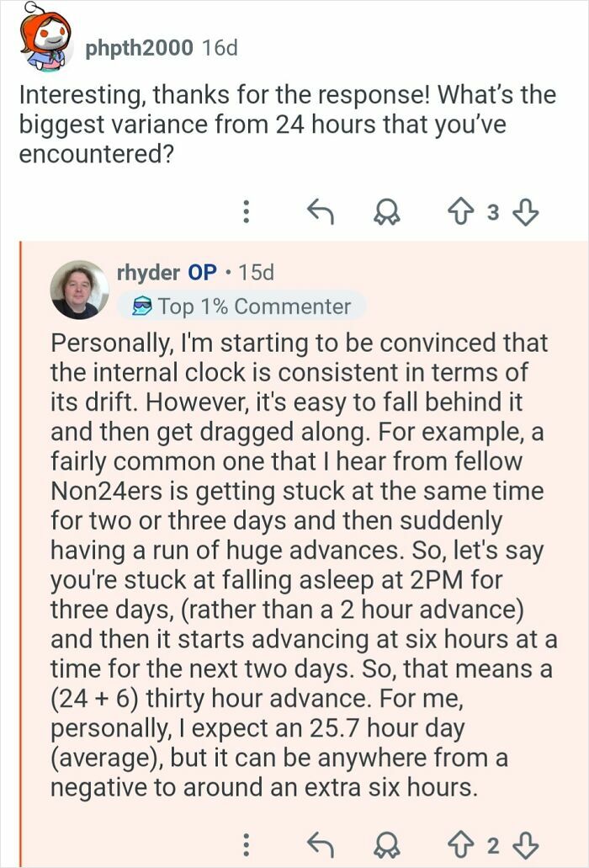This screenshot has width=589, height=868.
Task: Open rhyder's profile picture
Action: [82, 287]
